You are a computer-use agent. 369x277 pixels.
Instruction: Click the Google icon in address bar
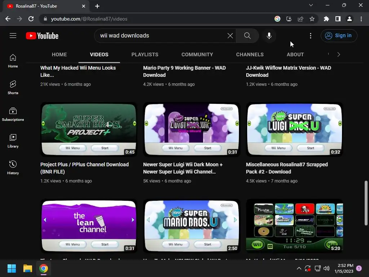tap(277, 19)
